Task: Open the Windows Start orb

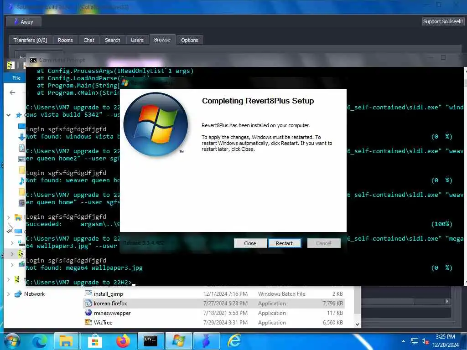Action: (12, 341)
